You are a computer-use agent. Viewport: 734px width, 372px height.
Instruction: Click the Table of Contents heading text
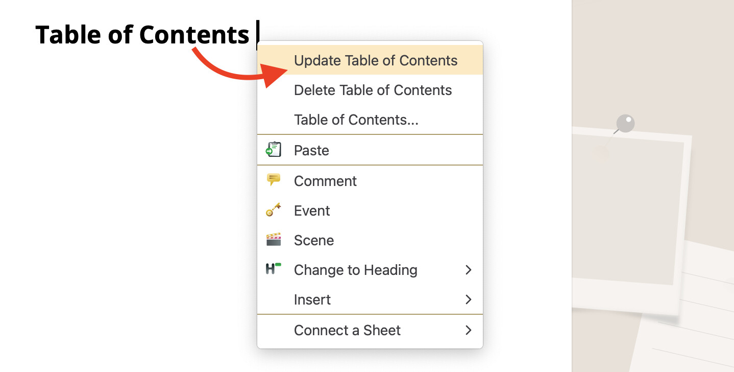142,35
